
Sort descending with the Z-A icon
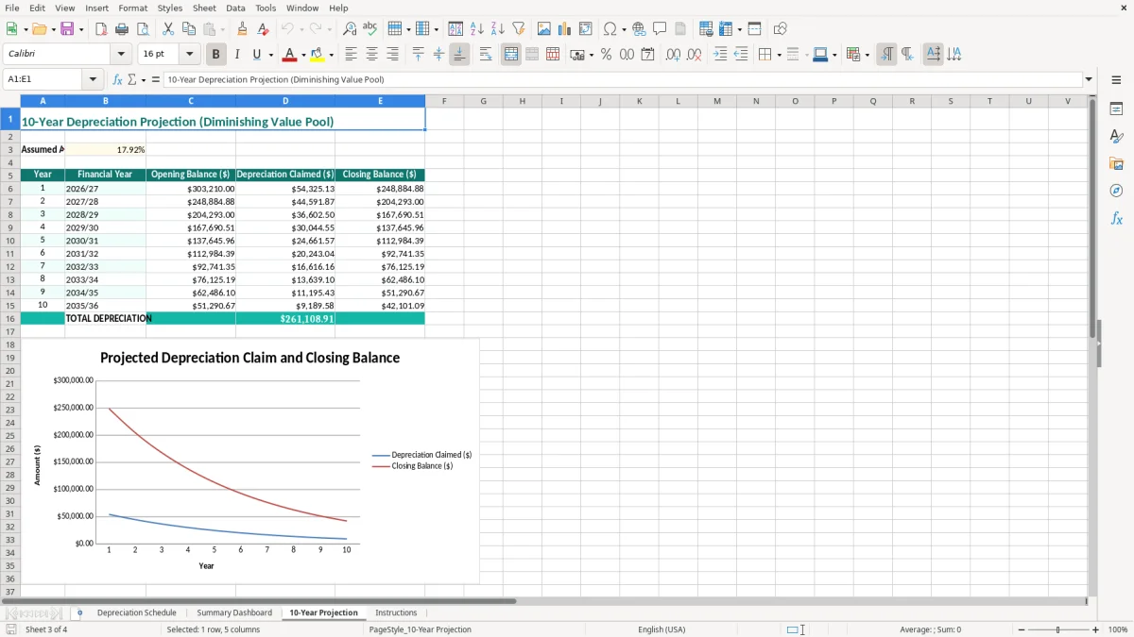pos(498,29)
